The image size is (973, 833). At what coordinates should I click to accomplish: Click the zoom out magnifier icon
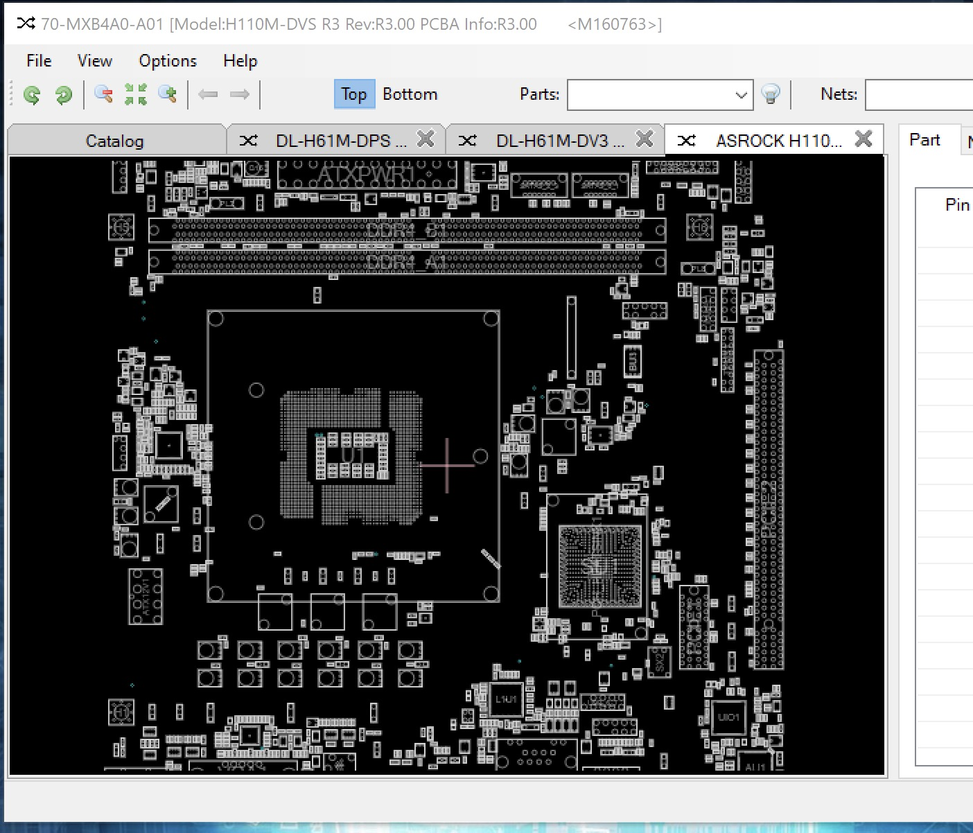point(104,94)
